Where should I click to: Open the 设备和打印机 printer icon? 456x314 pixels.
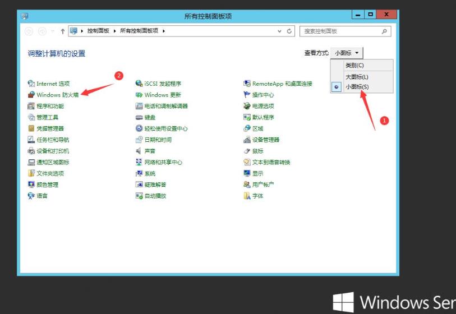31,151
